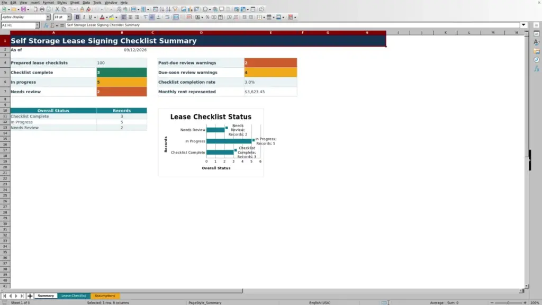This screenshot has width=542, height=305.
Task: Expand the Name Box dropdown
Action: [37, 25]
